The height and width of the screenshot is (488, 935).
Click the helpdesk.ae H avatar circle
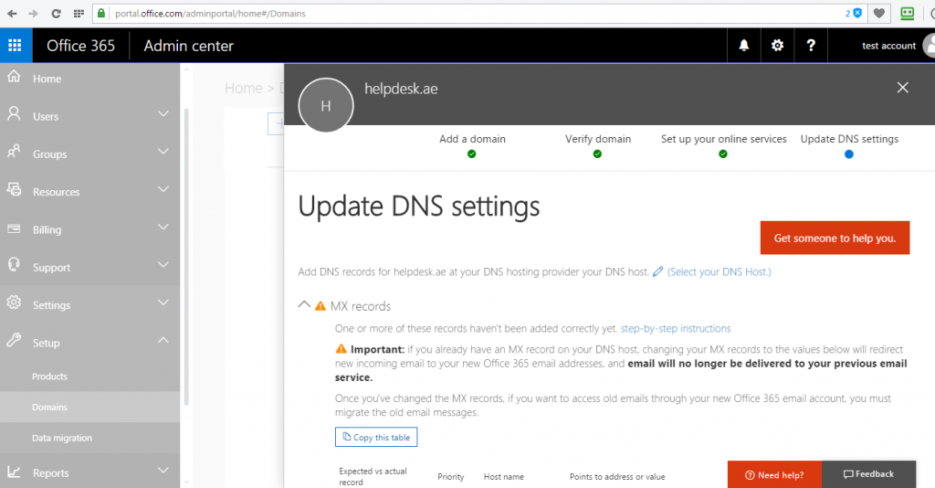[x=326, y=106]
